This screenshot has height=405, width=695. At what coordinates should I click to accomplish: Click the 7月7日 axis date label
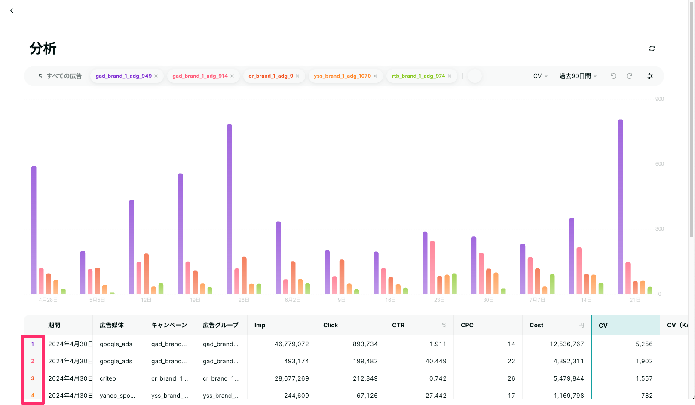[537, 300]
